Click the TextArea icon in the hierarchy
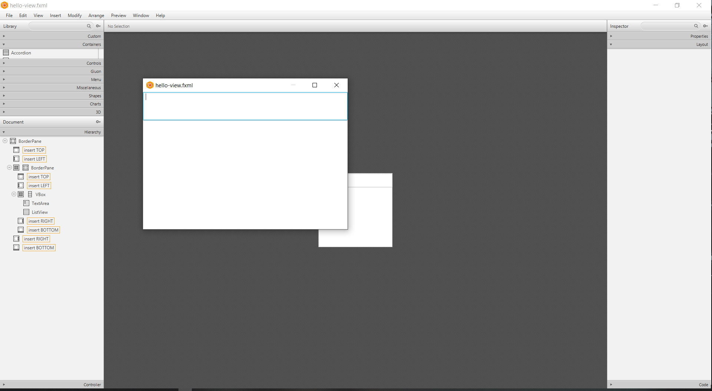 (26, 203)
